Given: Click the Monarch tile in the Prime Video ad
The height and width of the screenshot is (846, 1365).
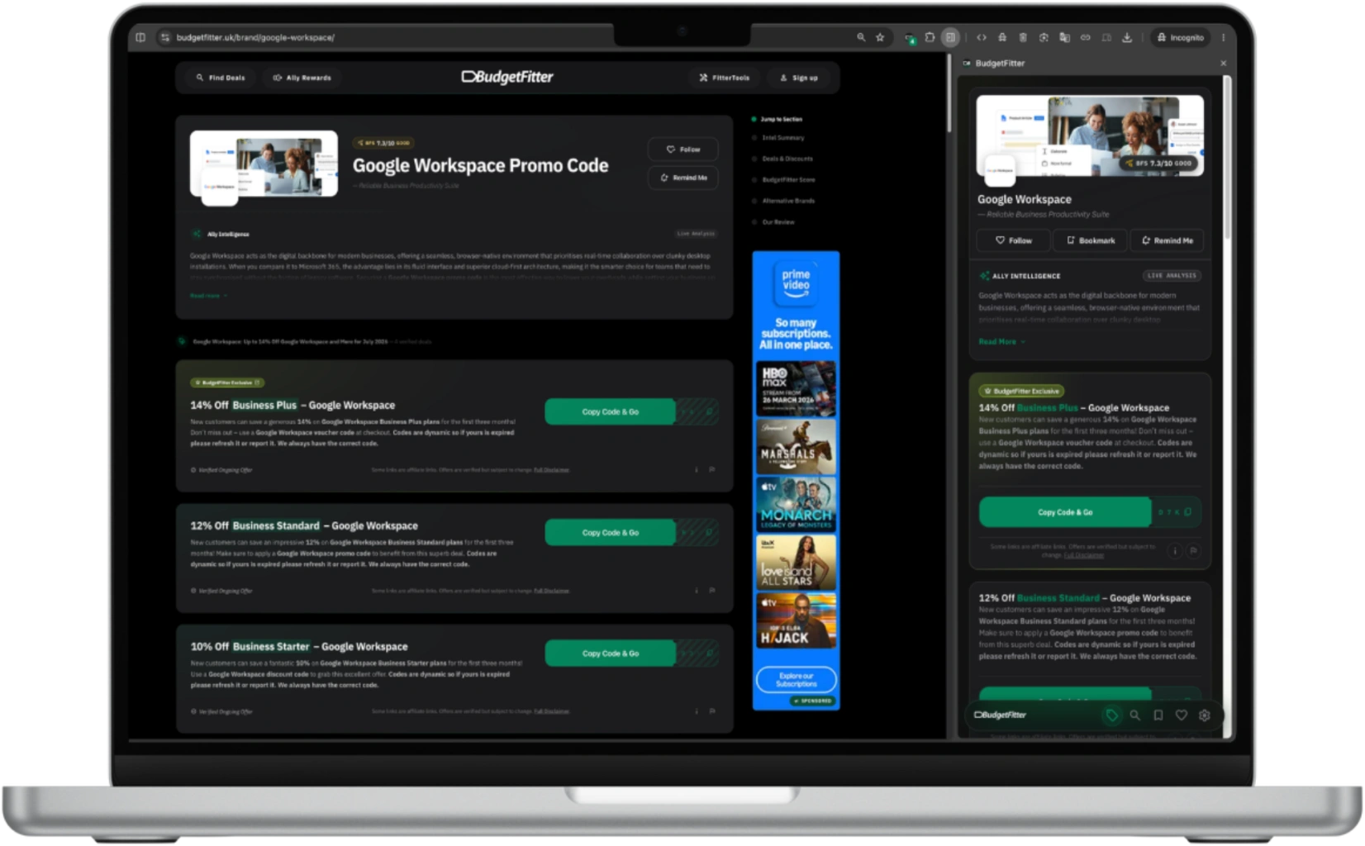Looking at the screenshot, I should (796, 505).
